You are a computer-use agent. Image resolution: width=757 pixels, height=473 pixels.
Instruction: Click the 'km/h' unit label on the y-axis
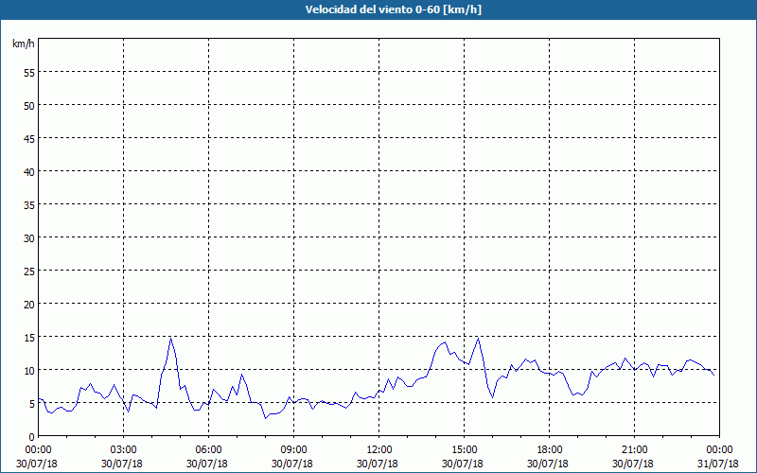click(23, 44)
